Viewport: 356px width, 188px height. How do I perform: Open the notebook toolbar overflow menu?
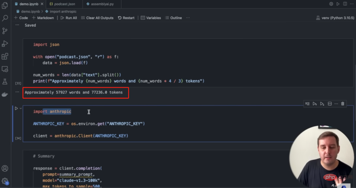(188, 18)
